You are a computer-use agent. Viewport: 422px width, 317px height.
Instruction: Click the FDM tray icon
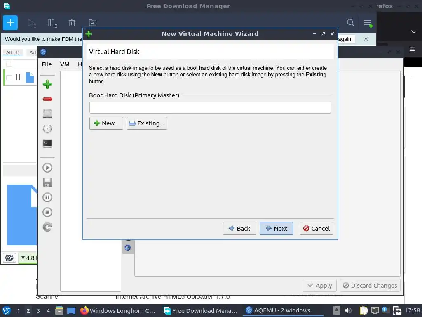click(x=397, y=310)
